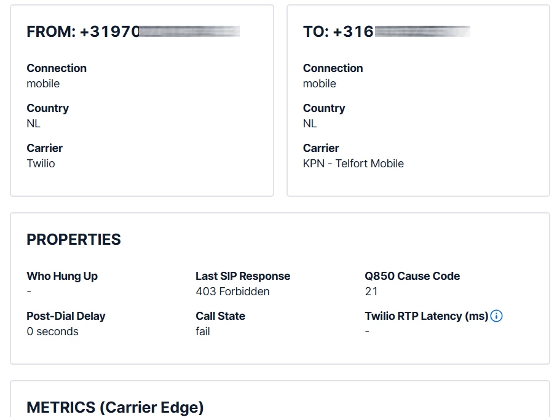The height and width of the screenshot is (417, 557).
Task: Click the METRICS (Carrier Edge) heading
Action: pyautogui.click(x=115, y=407)
